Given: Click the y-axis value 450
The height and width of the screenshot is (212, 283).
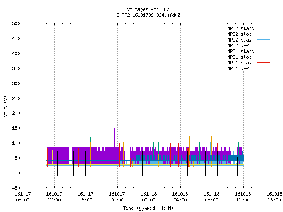Looking at the screenshot, I should [16, 38].
